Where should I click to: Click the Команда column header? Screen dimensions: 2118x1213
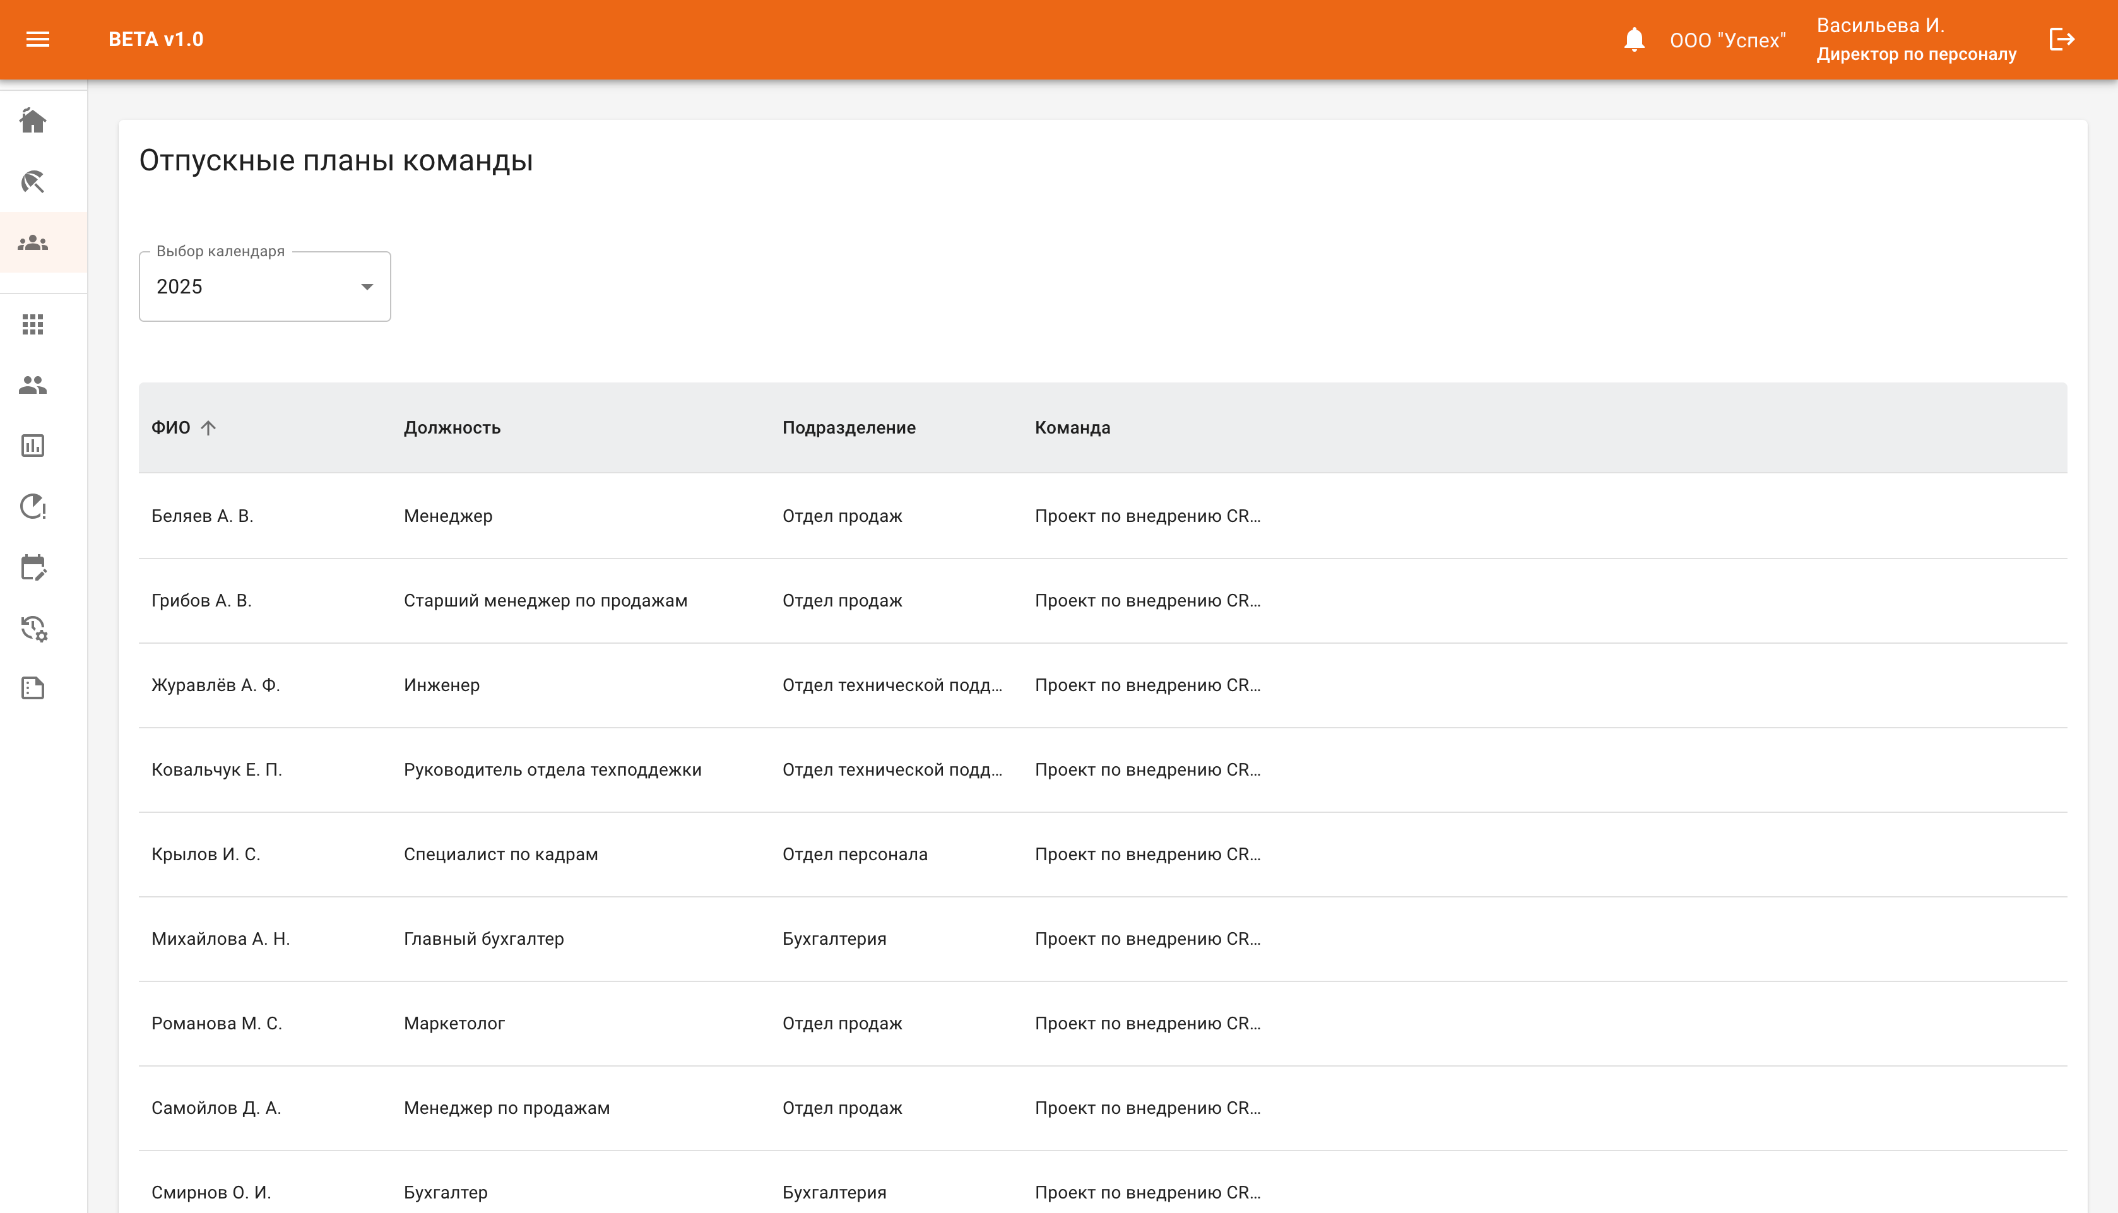pos(1072,427)
